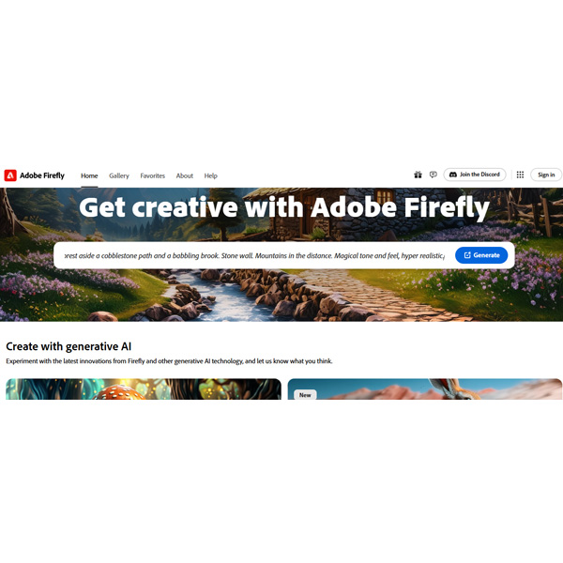Go to the Home tab
Viewport: 563px width, 563px height.
point(89,175)
